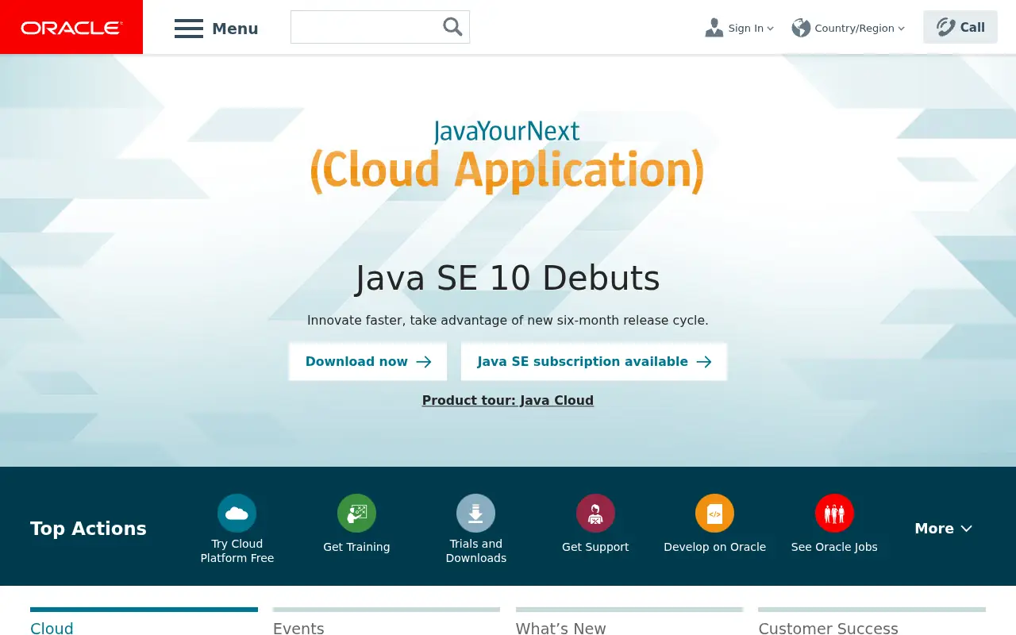Click the Top Actions heading
1016x635 pixels.
88,529
